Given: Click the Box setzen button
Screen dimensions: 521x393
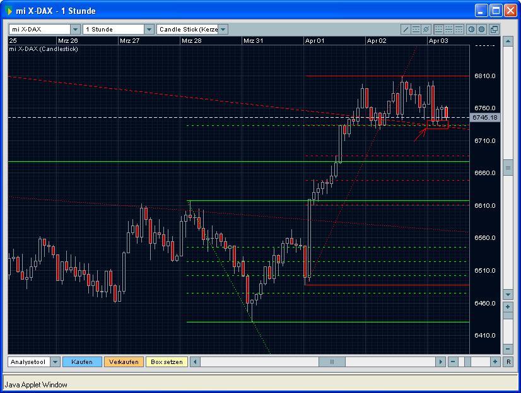Looking at the screenshot, I should [x=167, y=362].
